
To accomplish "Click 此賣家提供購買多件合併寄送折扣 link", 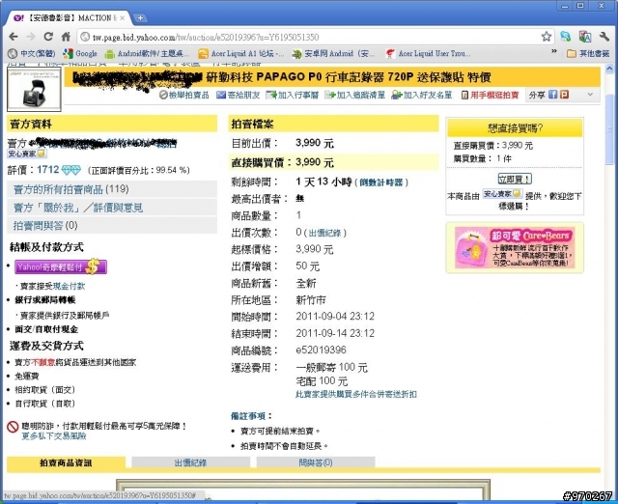I will point(356,394).
